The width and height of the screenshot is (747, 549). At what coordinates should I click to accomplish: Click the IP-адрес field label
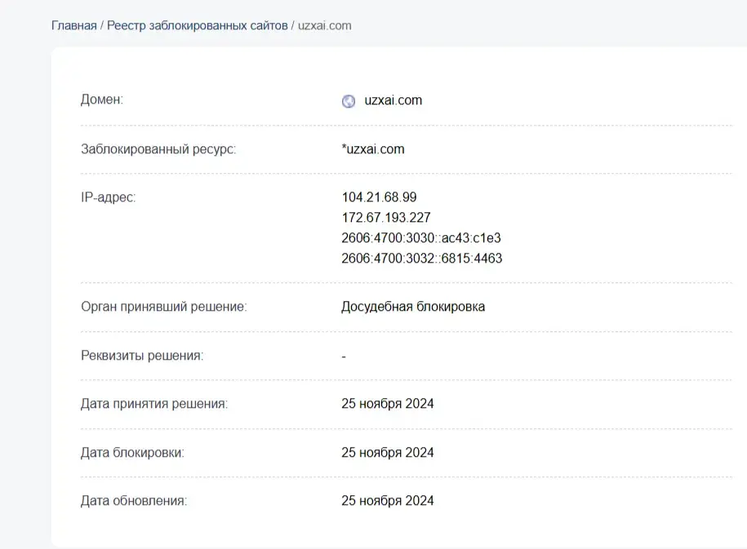point(108,197)
